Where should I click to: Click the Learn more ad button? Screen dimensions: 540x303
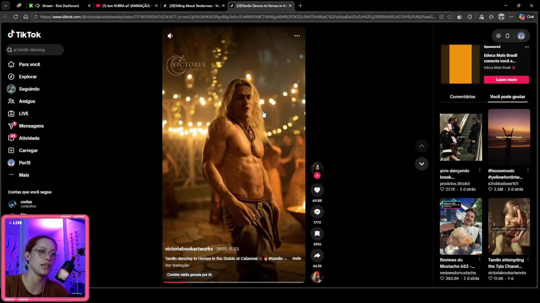click(506, 80)
